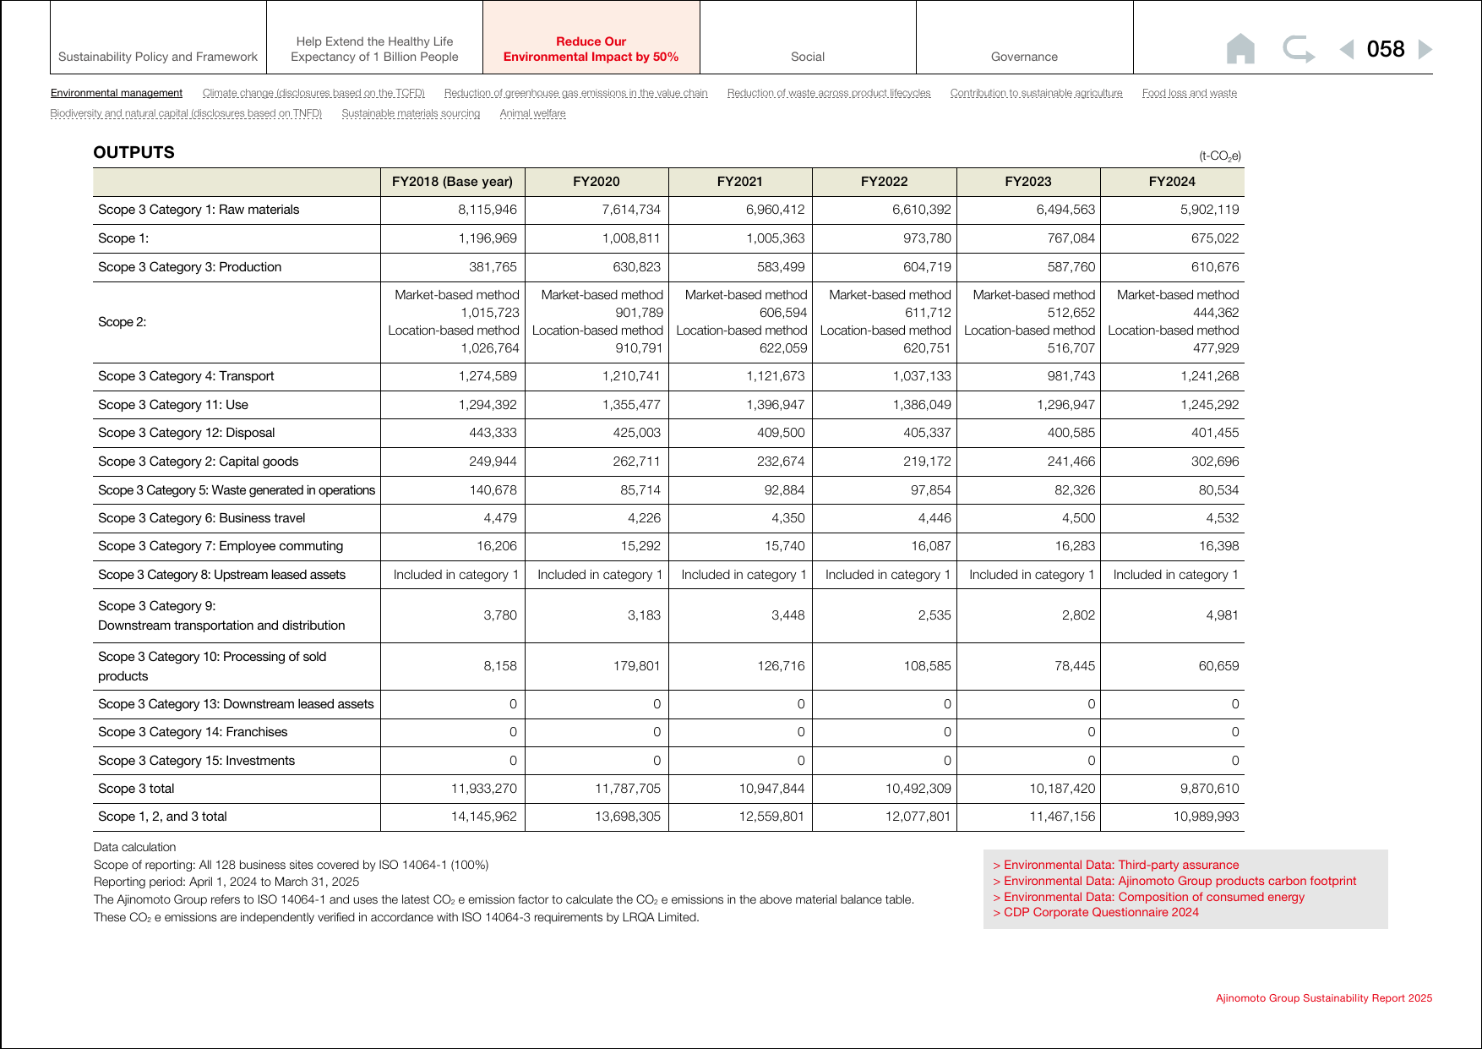Image resolution: width=1482 pixels, height=1049 pixels.
Task: Open Reduction of waste across product lifecycles link
Action: pos(829,93)
